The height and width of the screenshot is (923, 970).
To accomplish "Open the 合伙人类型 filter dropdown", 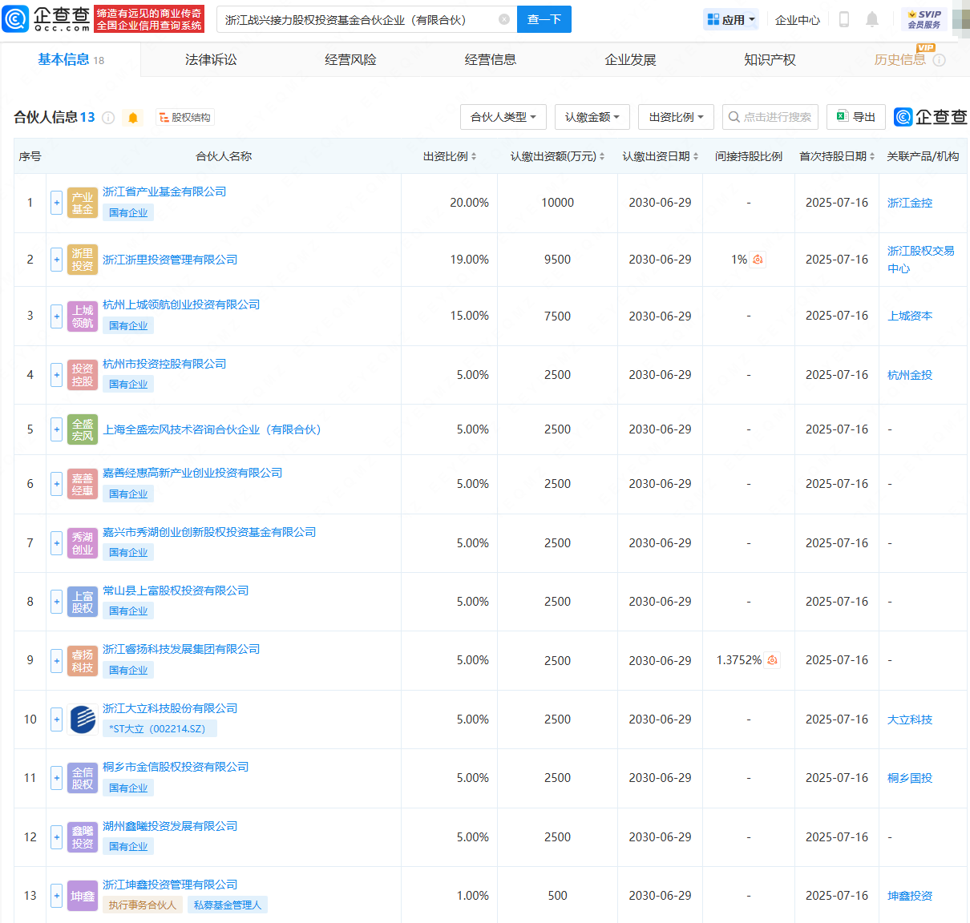I will click(503, 117).
